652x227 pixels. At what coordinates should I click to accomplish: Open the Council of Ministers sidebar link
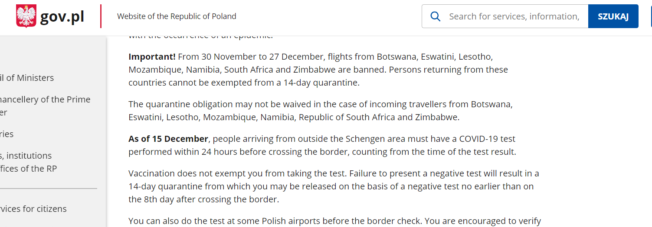coord(27,78)
